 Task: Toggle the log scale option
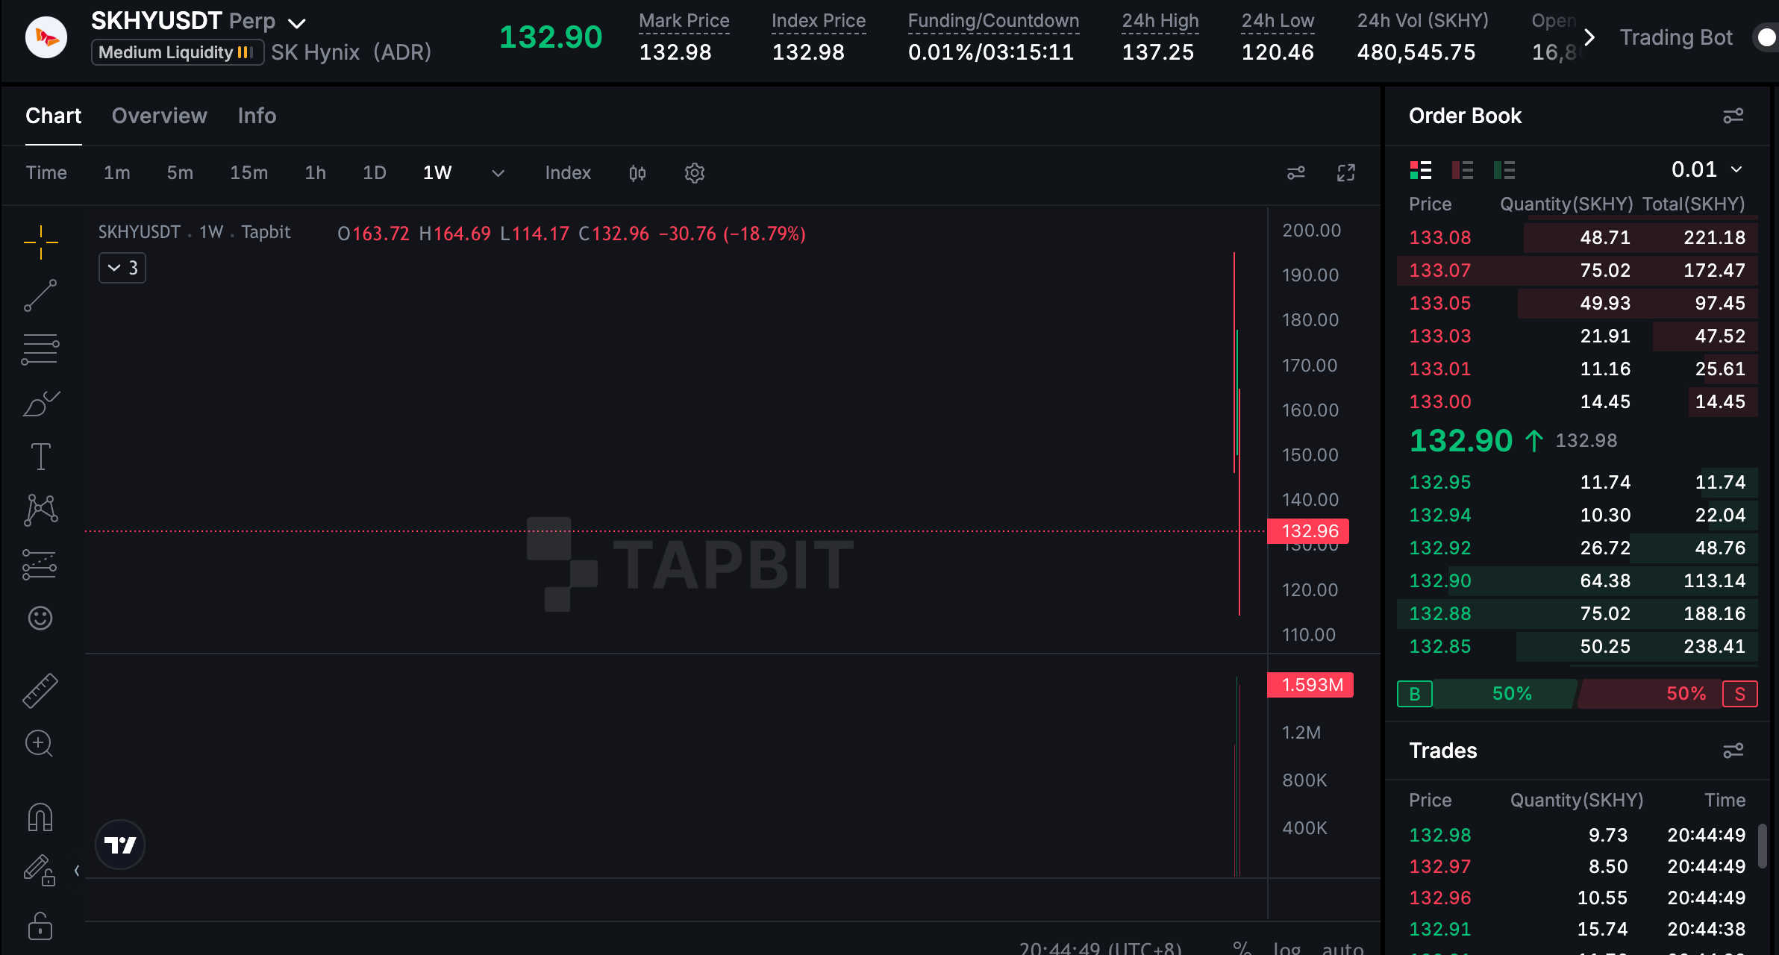pyautogui.click(x=1287, y=948)
